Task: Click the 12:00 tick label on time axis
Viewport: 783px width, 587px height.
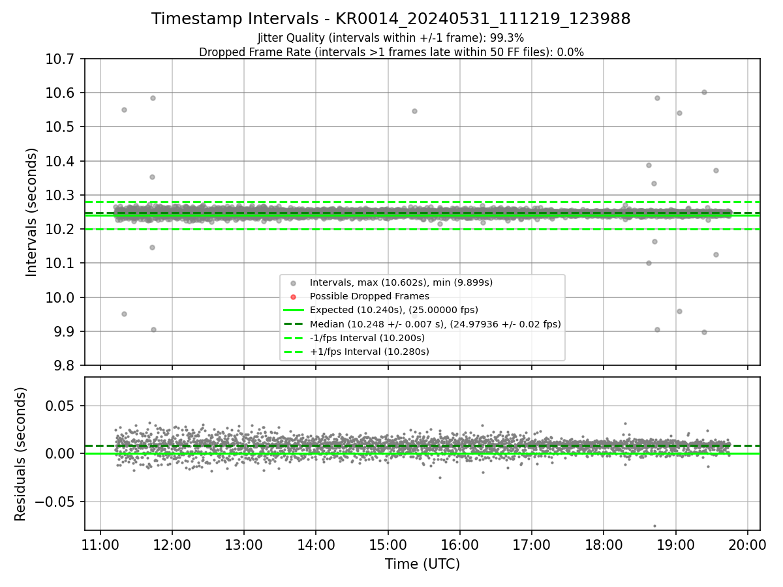Action: click(x=172, y=544)
